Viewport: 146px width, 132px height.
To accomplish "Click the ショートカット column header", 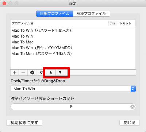I will 122,23.
